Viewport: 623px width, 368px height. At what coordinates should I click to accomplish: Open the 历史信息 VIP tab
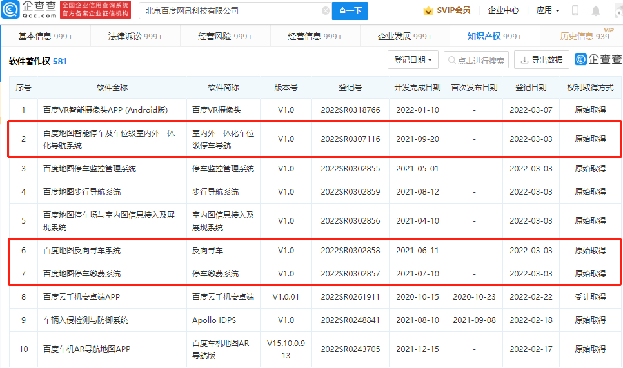(582, 36)
